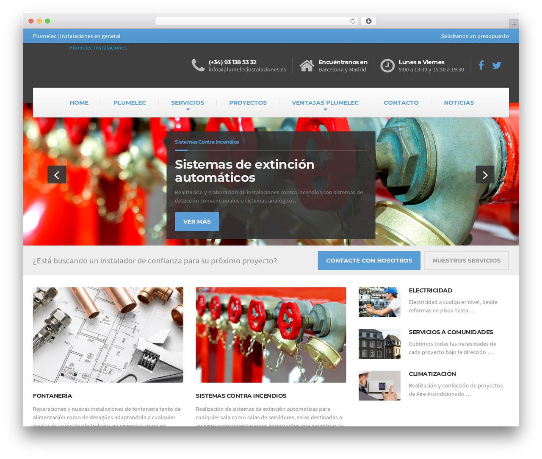Click Contacte con nosotros button
The image size is (542, 459).
point(369,260)
